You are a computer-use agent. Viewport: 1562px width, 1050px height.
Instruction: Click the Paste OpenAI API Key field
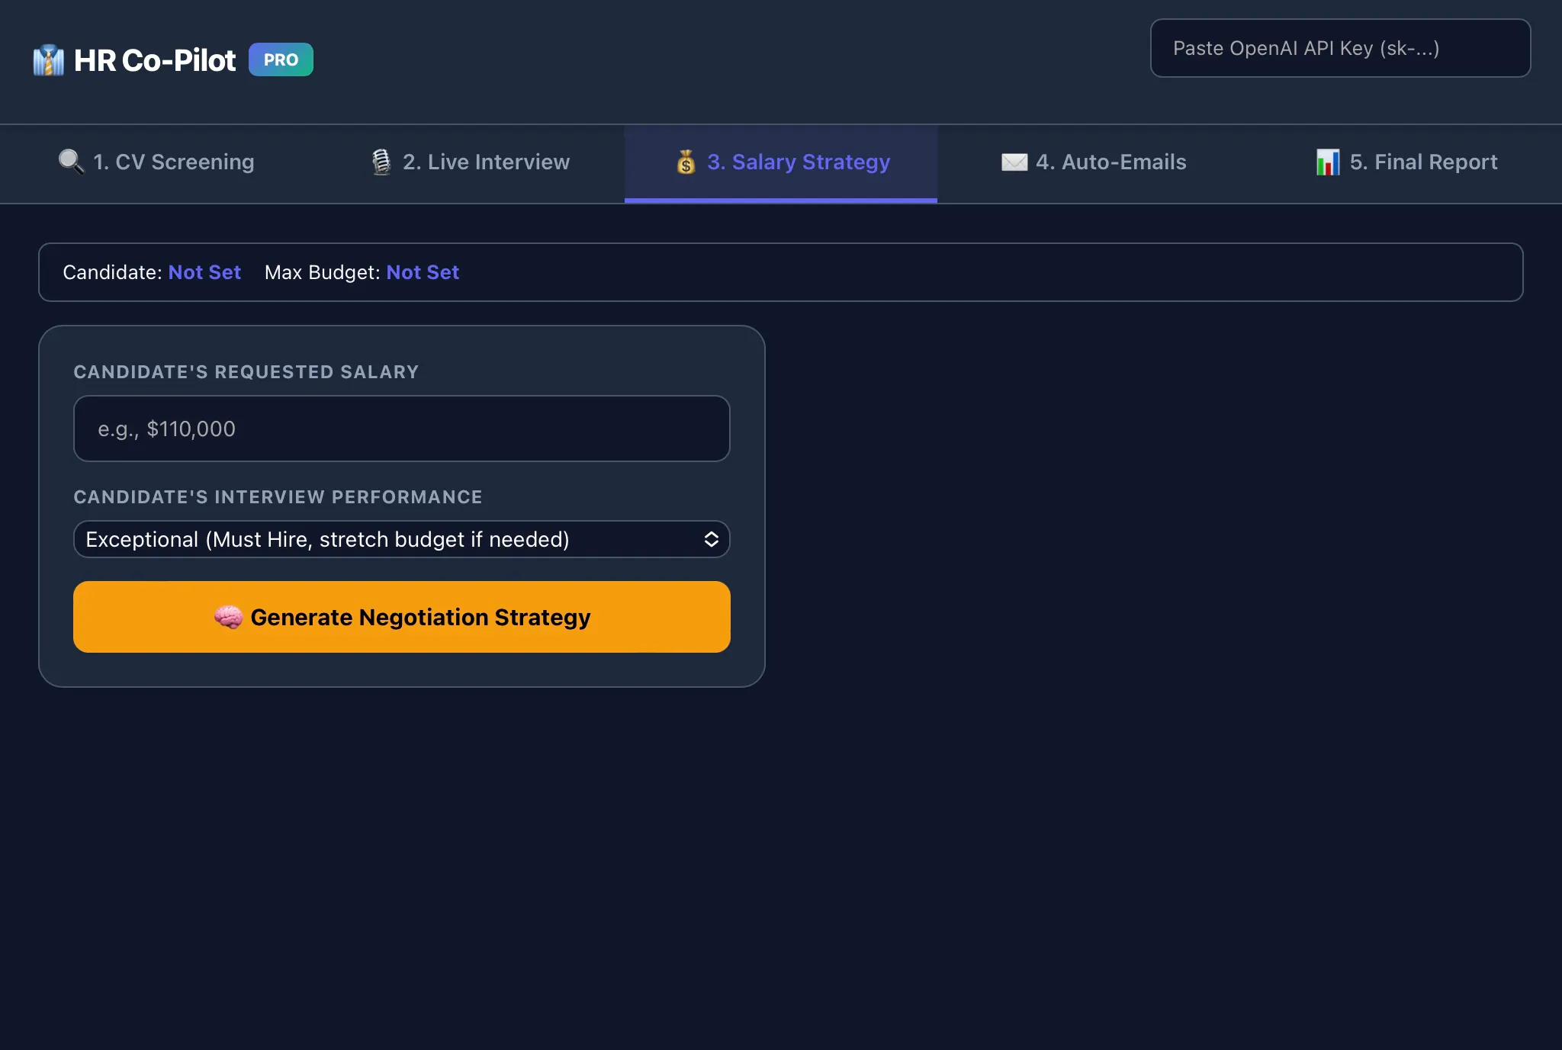coord(1340,48)
